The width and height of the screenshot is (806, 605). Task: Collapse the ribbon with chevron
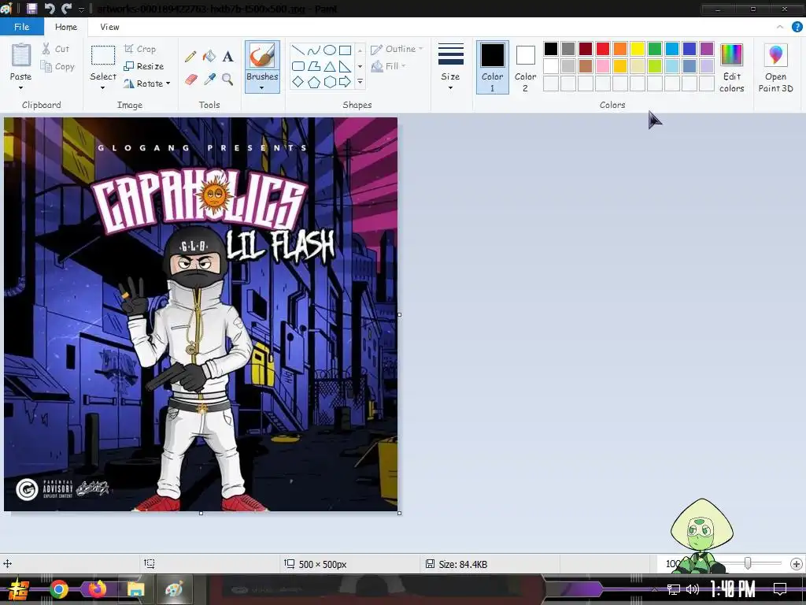point(780,27)
